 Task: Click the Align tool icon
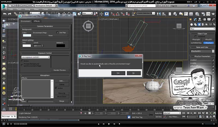(x=164, y=14)
